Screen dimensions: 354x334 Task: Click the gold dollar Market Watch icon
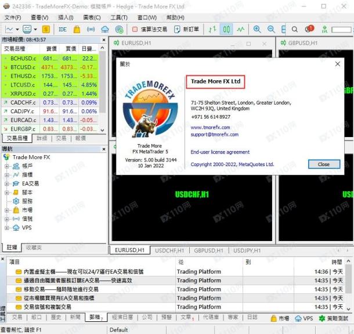pos(46,29)
